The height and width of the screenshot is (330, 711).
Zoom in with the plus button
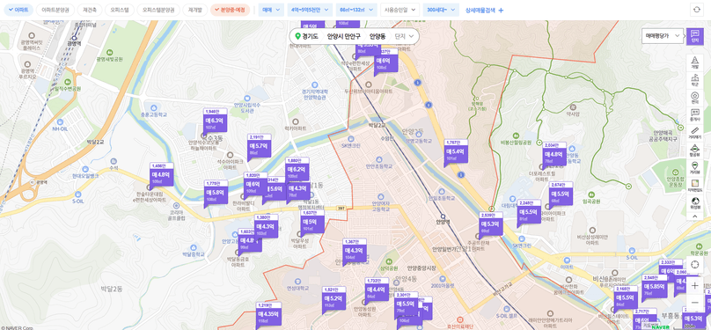(694, 286)
